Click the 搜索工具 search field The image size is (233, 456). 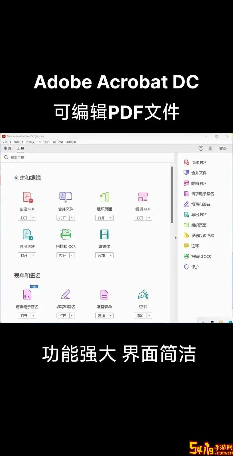click(87, 157)
